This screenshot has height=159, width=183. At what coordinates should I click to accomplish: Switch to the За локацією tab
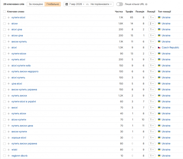[x=36, y=4]
